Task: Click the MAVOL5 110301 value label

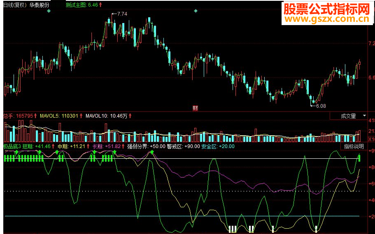Action: [x=59, y=116]
